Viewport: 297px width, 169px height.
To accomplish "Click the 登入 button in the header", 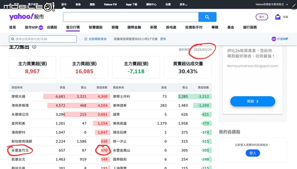I will point(262,17).
